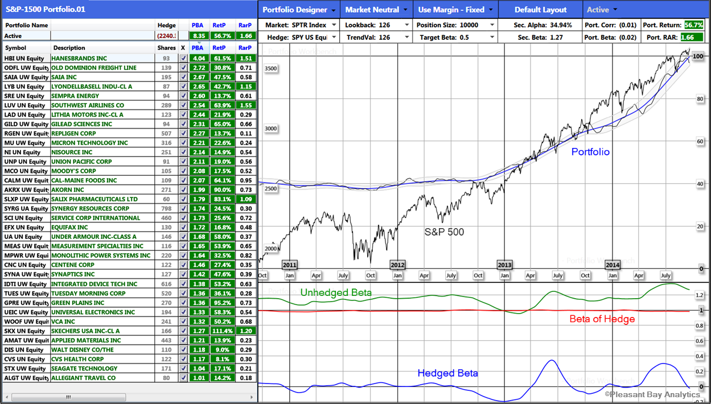Toggle checkbox for ALLEGIANT TRAVEL CO
711x404 pixels.
(183, 378)
